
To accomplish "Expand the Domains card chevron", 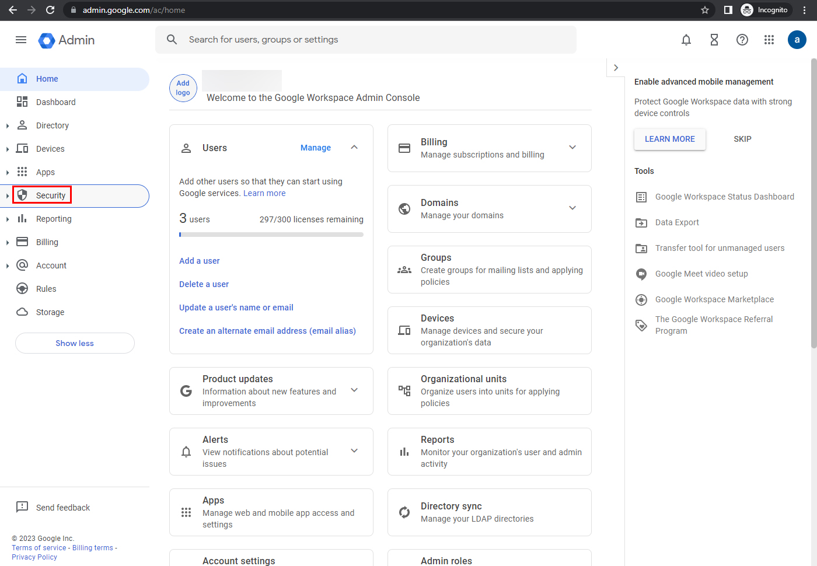I will point(572,208).
